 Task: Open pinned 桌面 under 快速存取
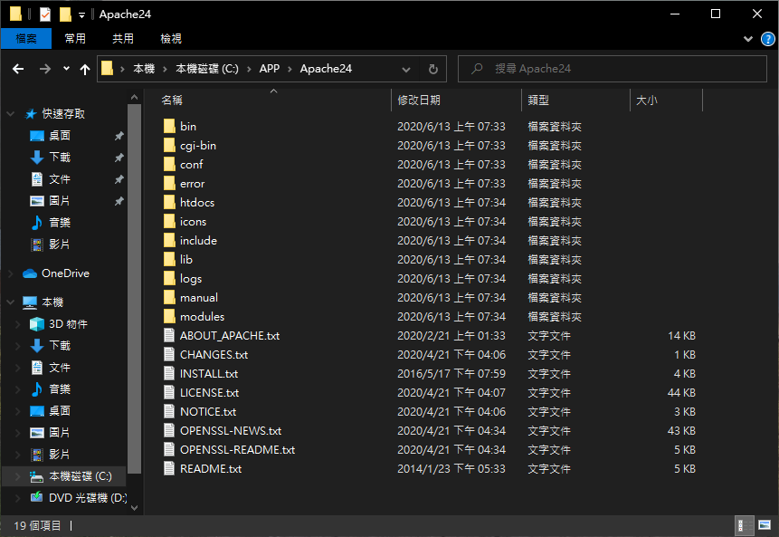[59, 135]
